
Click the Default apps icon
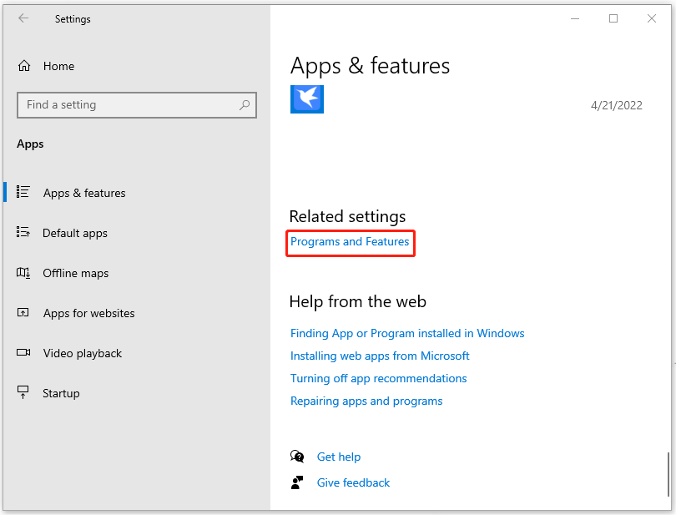click(x=23, y=232)
